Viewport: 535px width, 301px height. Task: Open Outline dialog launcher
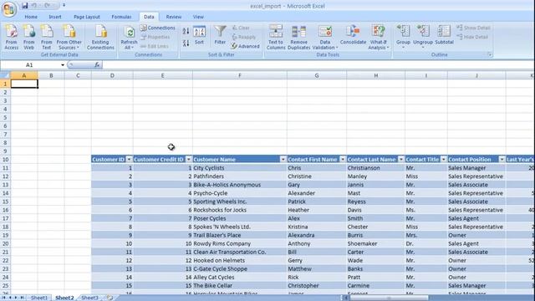pos(490,54)
